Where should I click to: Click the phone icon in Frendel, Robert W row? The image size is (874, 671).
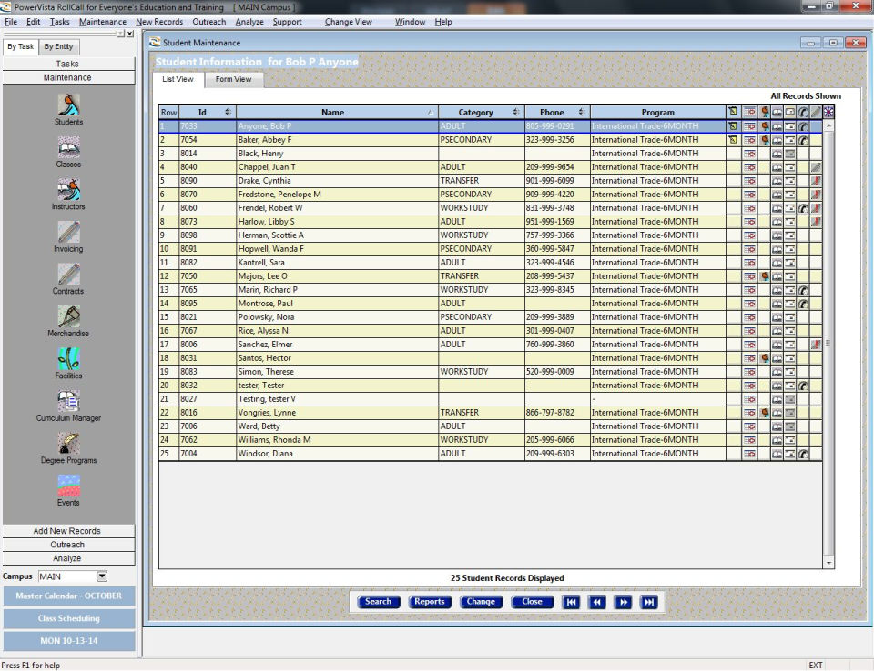803,208
